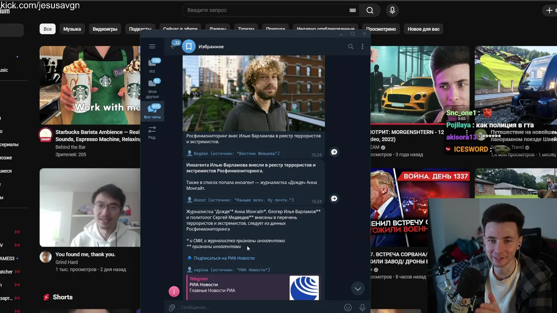Forward the dozer message via arrow
Screen dimensions: 557x313
click(x=334, y=198)
